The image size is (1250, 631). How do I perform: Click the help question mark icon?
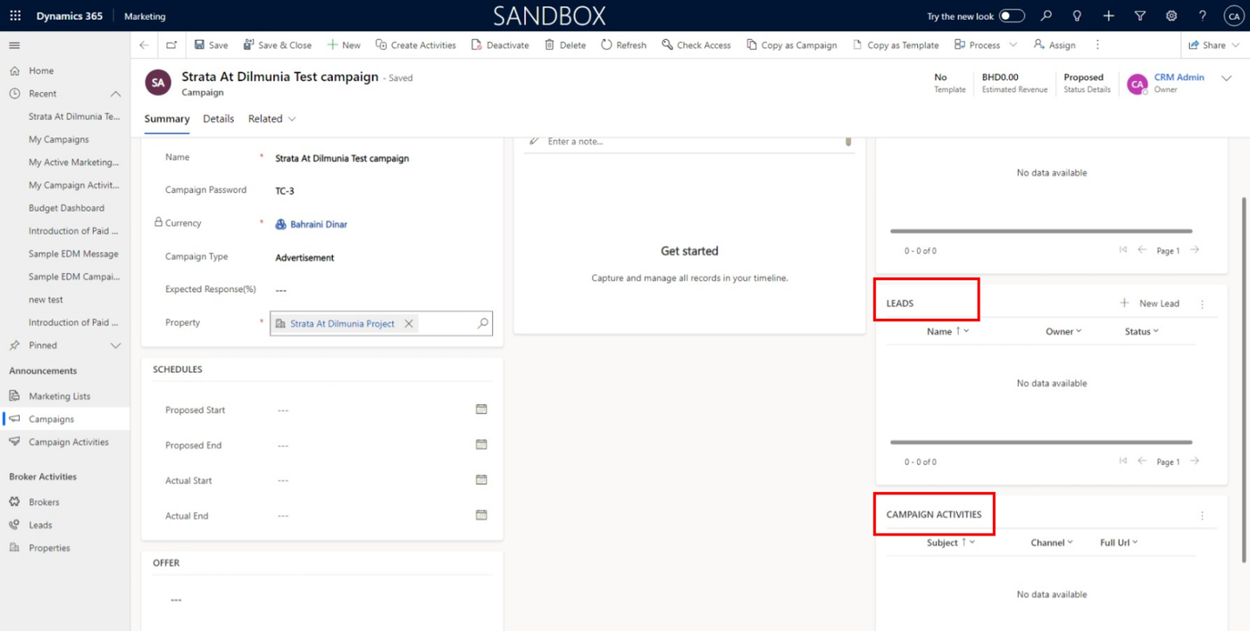[1203, 16]
